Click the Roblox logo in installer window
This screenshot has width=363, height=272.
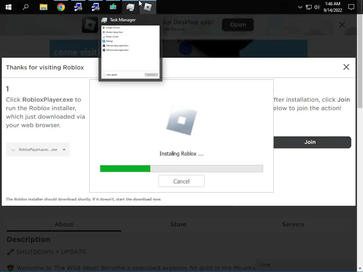click(x=181, y=120)
